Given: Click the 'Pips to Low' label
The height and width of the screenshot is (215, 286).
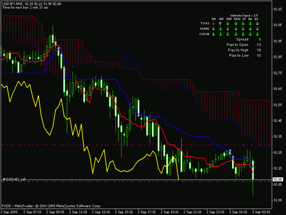Looking at the screenshot, I should point(239,55).
